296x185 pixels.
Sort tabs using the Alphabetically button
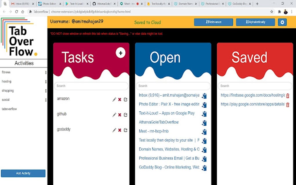click(x=255, y=22)
